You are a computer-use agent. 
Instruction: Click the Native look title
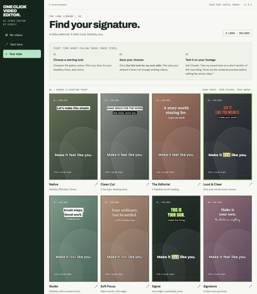54,184
